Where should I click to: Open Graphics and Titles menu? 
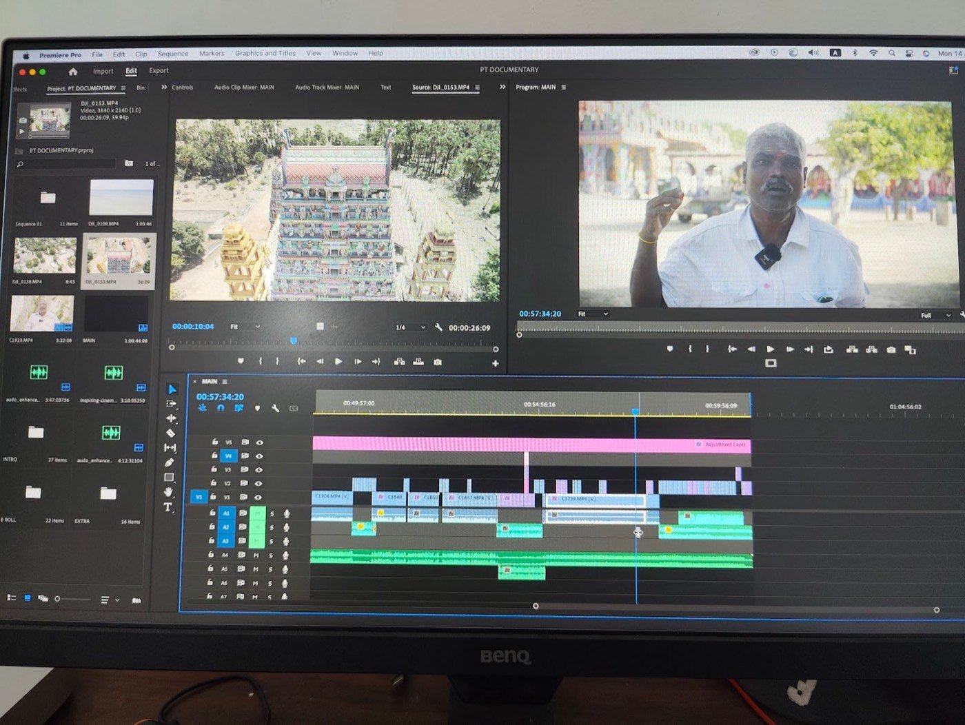(x=265, y=53)
